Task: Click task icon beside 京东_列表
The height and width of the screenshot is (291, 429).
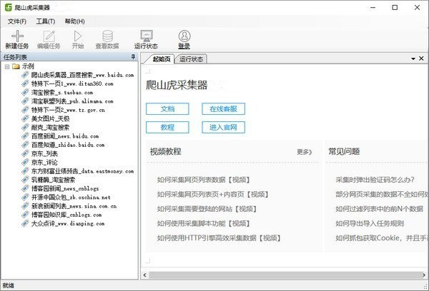Action: pos(25,153)
